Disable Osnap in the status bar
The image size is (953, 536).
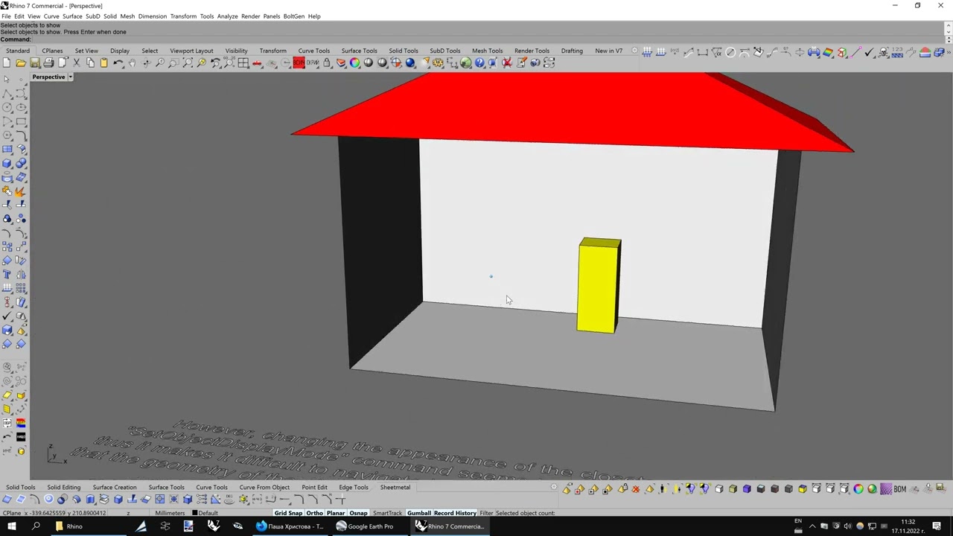tap(358, 513)
